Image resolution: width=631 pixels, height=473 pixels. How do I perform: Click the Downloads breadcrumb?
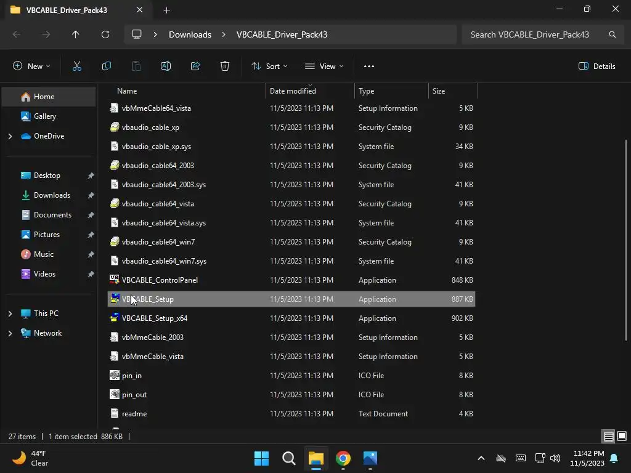pos(190,34)
